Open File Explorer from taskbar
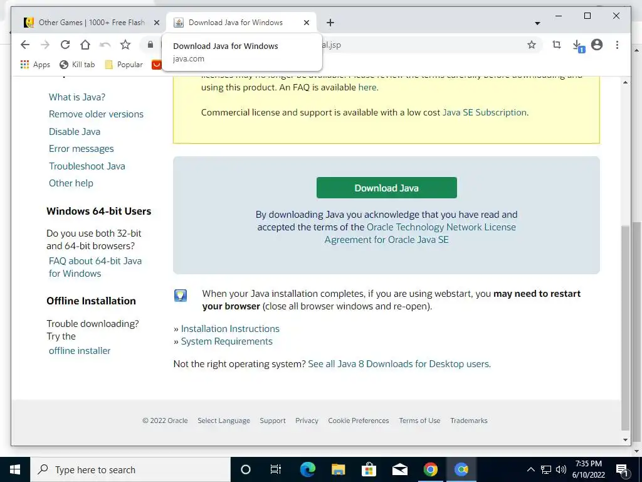The width and height of the screenshot is (642, 482). 338,469
